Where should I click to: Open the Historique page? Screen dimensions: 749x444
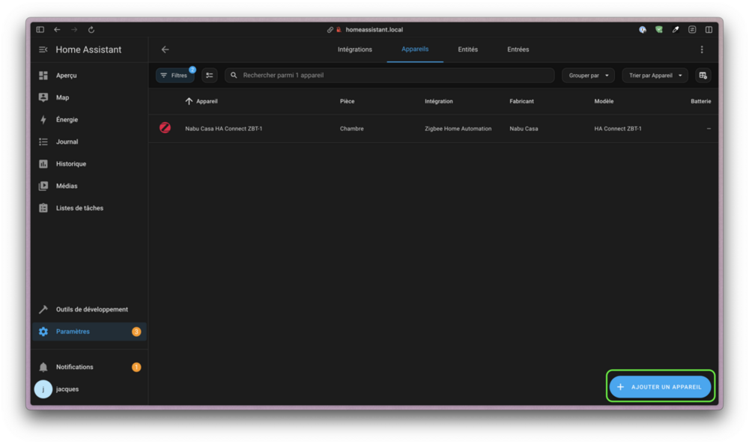(x=89, y=164)
